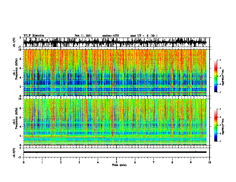
Task: Click the "-3" label on ch.2 color bar
Action: pos(220,109)
